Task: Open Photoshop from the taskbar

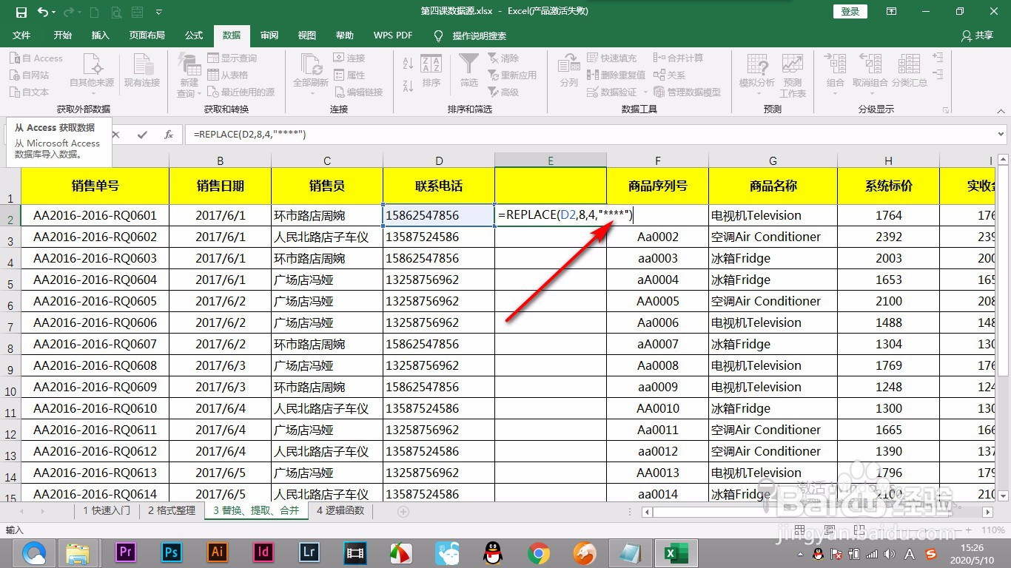Action: pos(172,552)
